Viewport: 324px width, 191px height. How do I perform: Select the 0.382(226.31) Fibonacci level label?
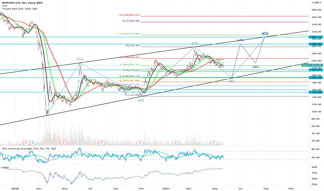(x=130, y=65)
